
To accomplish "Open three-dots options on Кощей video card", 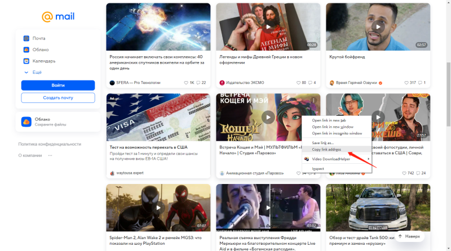I will click(x=313, y=101).
